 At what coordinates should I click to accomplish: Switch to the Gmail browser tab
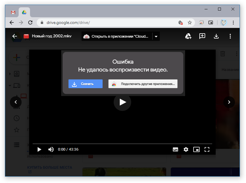click(x=13, y=12)
